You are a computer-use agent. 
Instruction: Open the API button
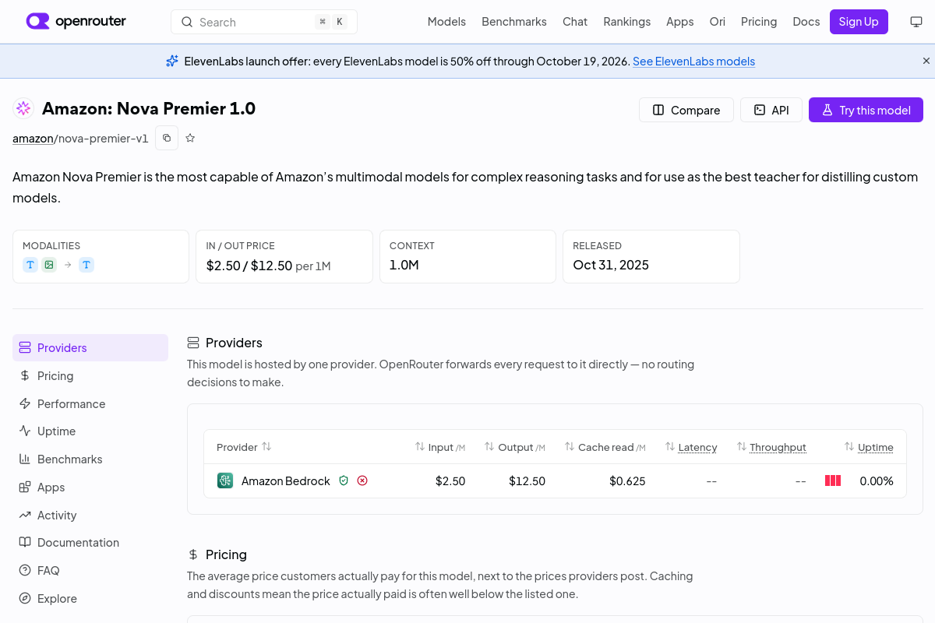click(x=771, y=110)
